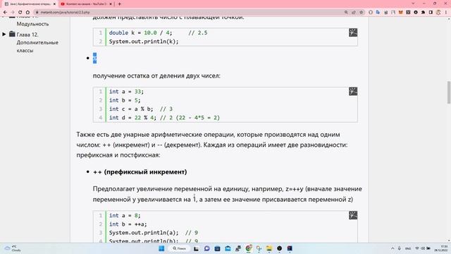Screen dimensions: 451x254
Task: Click the text 'получение остатка от деления двух чисел:'
Action: pyautogui.click(x=156, y=75)
